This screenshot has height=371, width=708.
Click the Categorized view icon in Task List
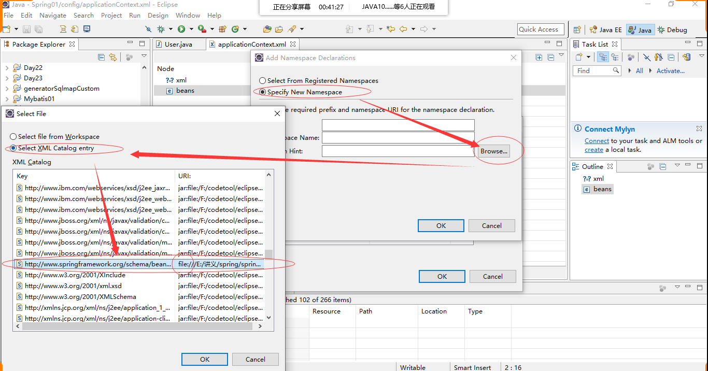coord(603,58)
